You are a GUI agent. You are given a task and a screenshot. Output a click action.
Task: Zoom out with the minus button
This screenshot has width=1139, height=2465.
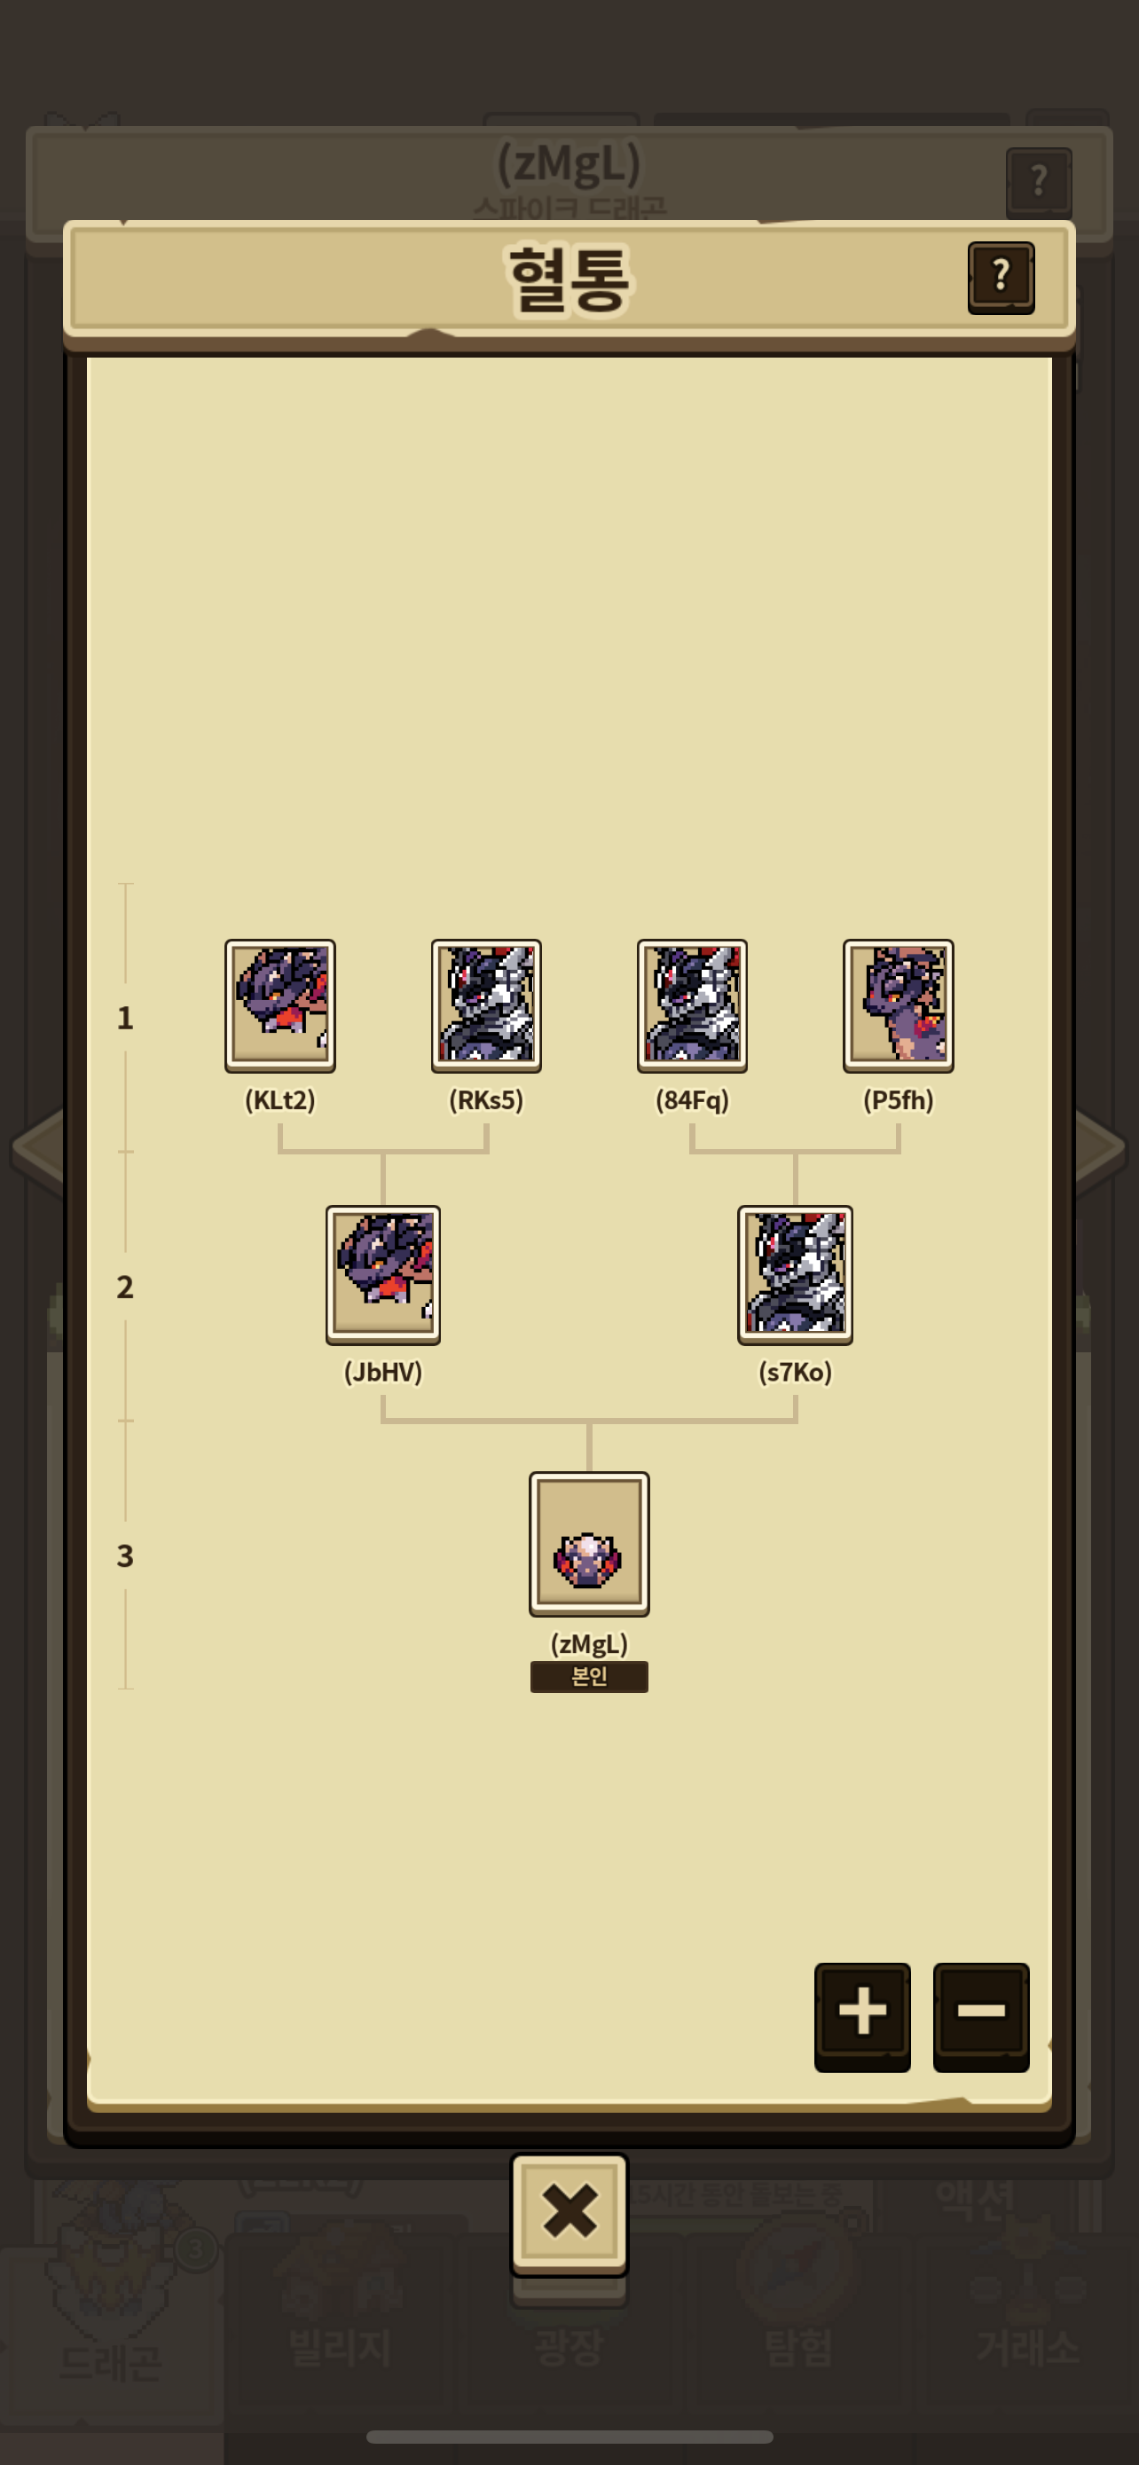tap(981, 2015)
